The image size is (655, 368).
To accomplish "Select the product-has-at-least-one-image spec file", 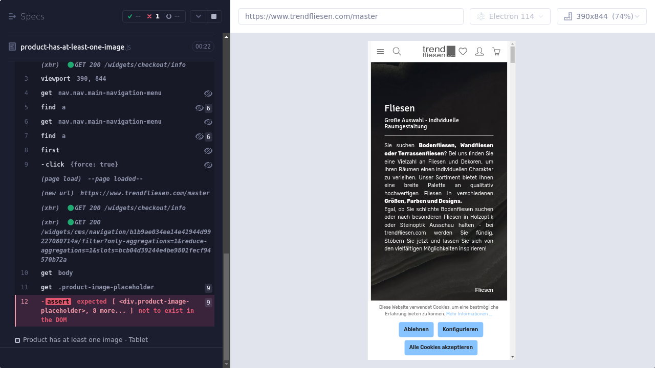I will coord(72,47).
